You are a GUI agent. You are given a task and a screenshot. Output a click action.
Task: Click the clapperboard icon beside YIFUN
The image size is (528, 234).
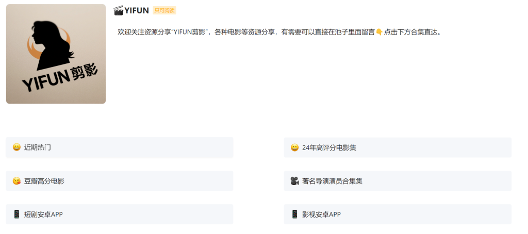pos(118,10)
